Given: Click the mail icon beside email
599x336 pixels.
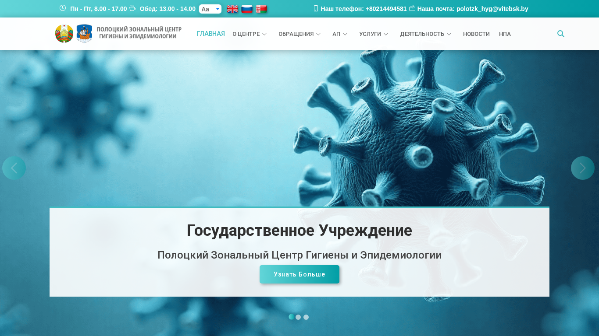Looking at the screenshot, I should [x=412, y=8].
